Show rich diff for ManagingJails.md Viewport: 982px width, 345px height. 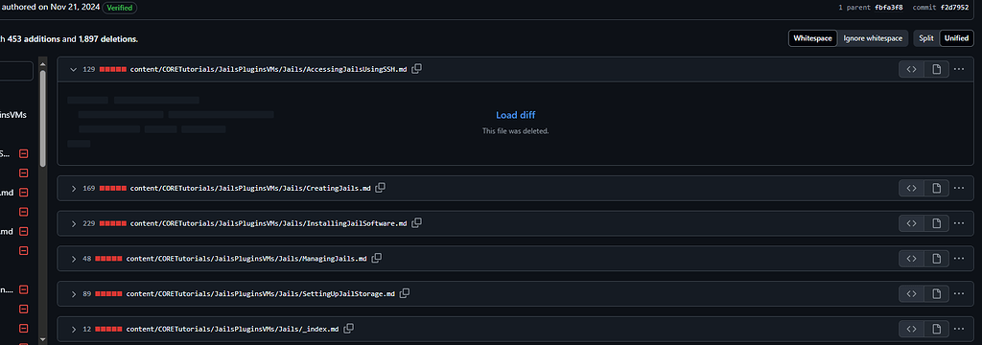click(x=936, y=258)
